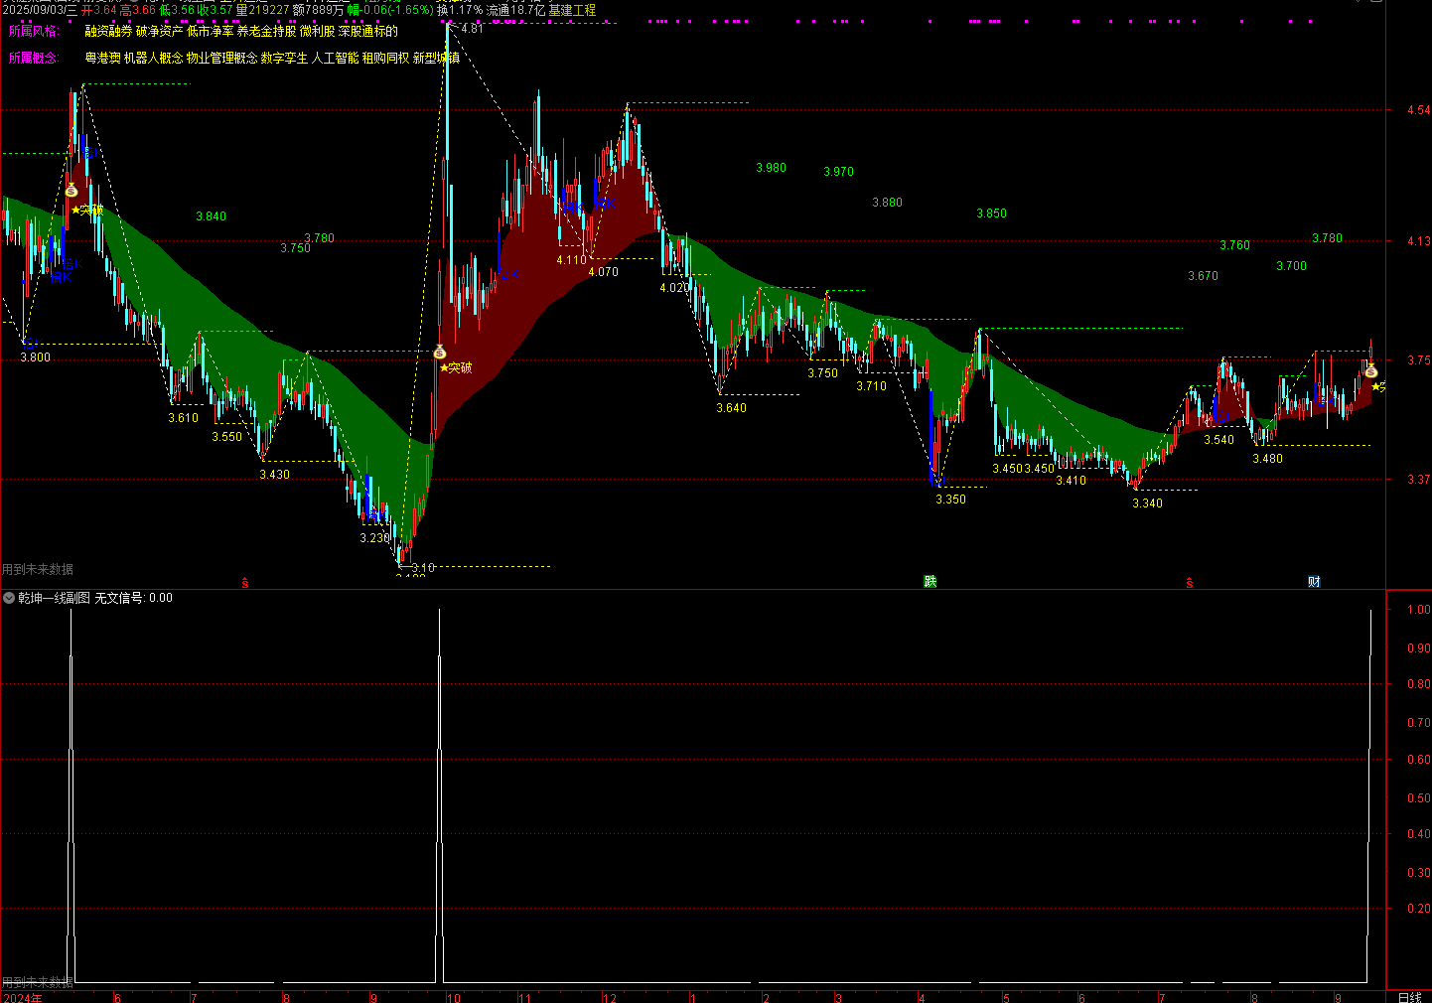
Task: Click the green 3.980 resistance label
Action: click(x=772, y=168)
